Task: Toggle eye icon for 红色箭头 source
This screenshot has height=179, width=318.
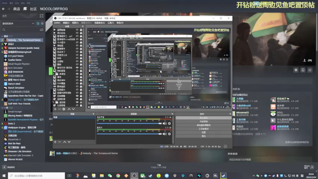Action: (x=77, y=90)
